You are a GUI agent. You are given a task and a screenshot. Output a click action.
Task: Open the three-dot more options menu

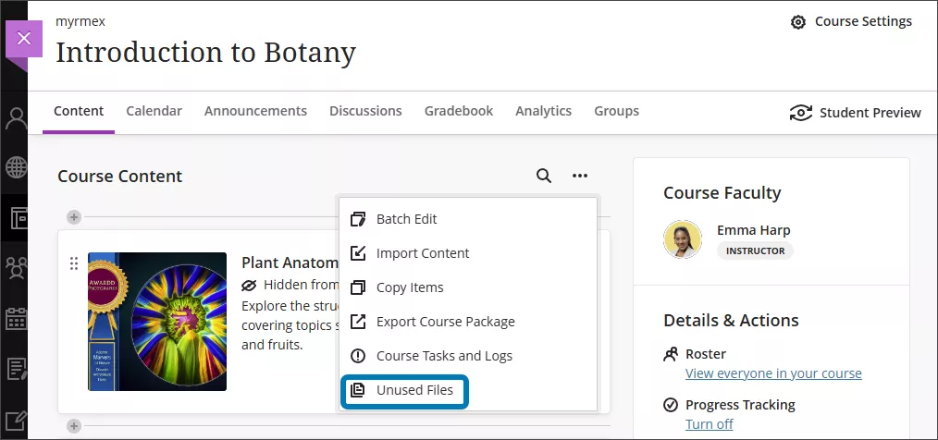coord(580,176)
